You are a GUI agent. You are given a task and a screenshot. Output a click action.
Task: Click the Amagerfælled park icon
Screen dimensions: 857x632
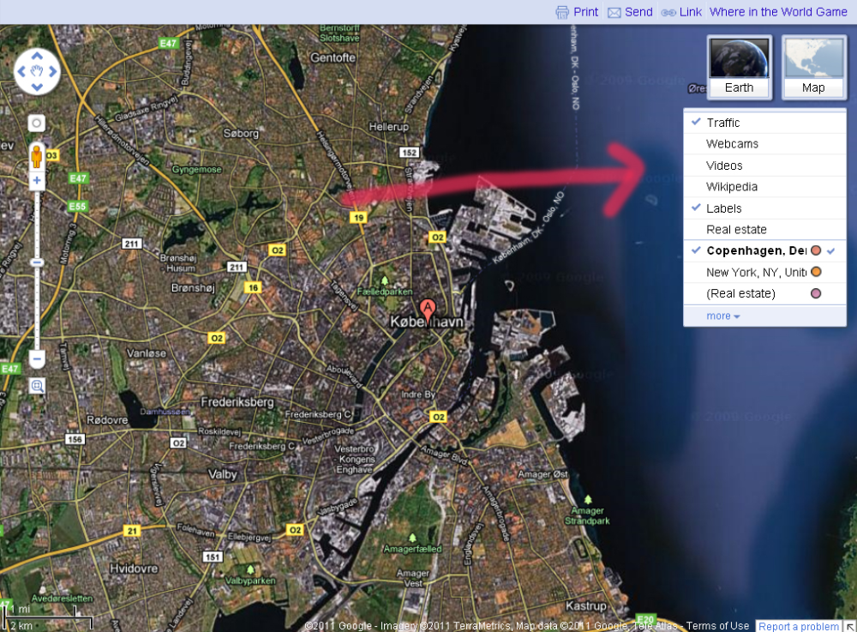(413, 538)
